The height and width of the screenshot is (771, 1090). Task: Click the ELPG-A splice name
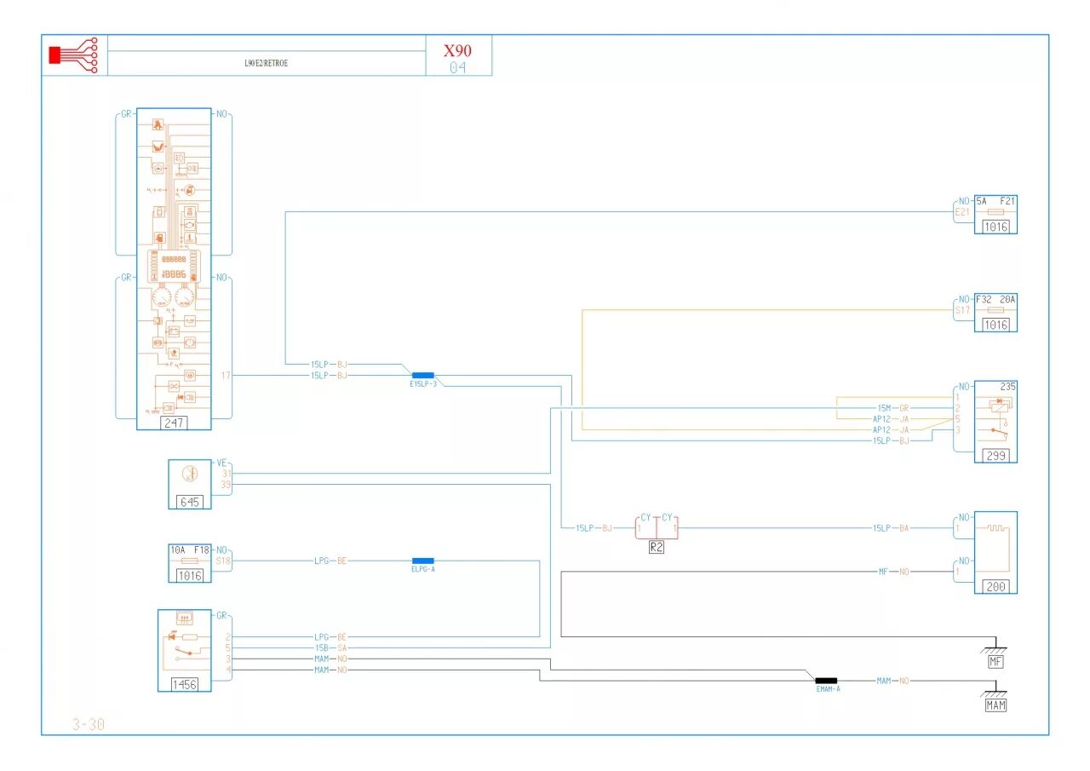[423, 570]
